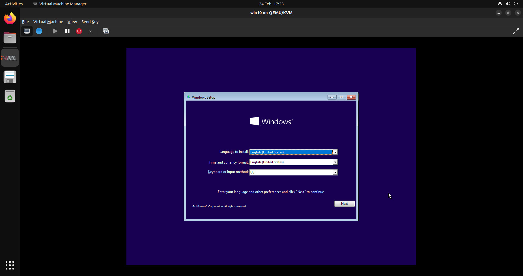Switch to the graphical console view
This screenshot has width=523, height=276.
(x=27, y=31)
